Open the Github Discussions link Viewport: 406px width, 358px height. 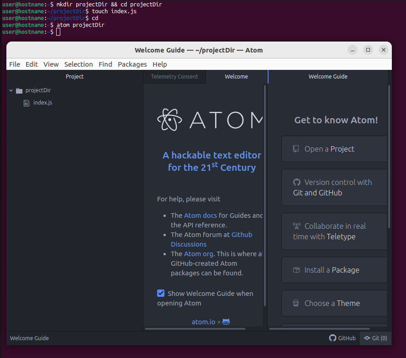[x=241, y=234]
